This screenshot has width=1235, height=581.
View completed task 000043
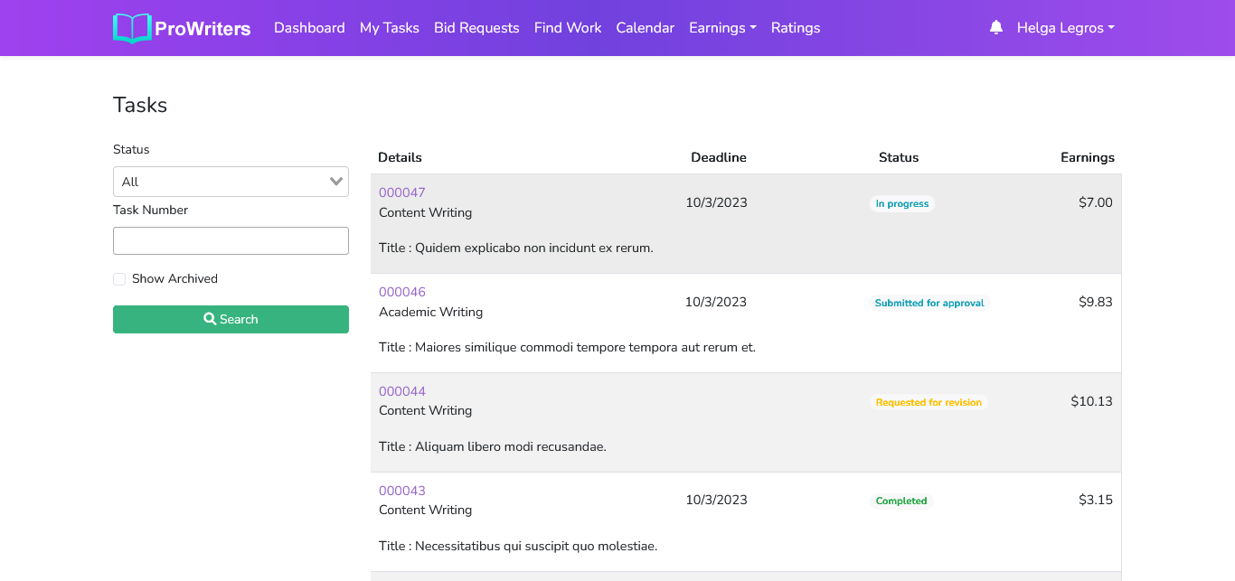pyautogui.click(x=401, y=491)
